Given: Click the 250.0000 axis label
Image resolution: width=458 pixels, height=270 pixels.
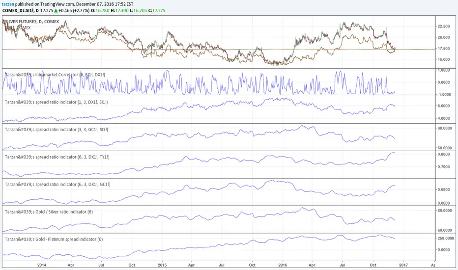Looking at the screenshot, I should click(x=445, y=239).
